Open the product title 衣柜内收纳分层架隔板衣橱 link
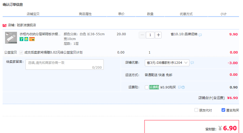 40,34
